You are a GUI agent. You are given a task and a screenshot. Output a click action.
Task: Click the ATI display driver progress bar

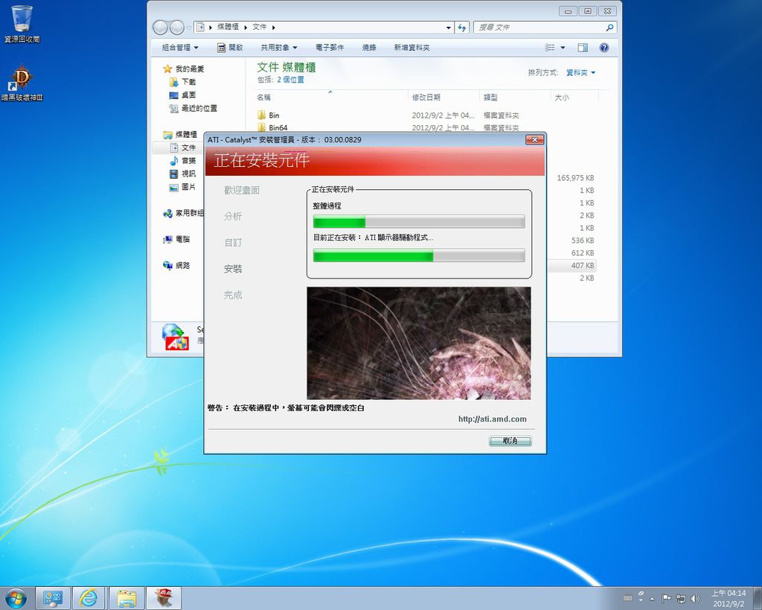click(419, 255)
